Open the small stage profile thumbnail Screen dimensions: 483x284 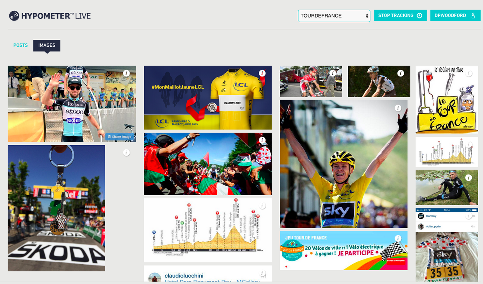pyautogui.click(x=447, y=152)
